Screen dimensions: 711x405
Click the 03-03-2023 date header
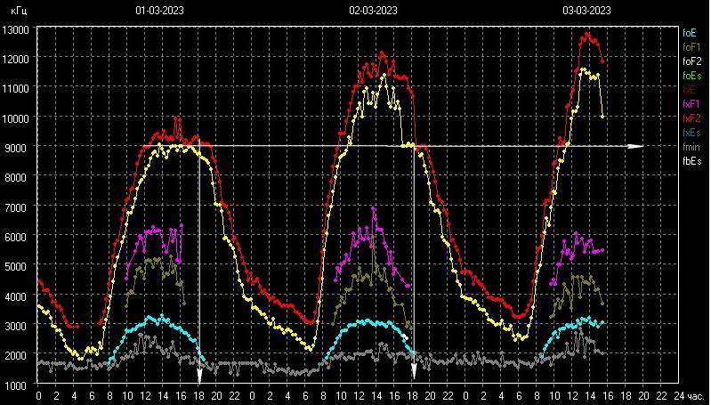tap(586, 11)
